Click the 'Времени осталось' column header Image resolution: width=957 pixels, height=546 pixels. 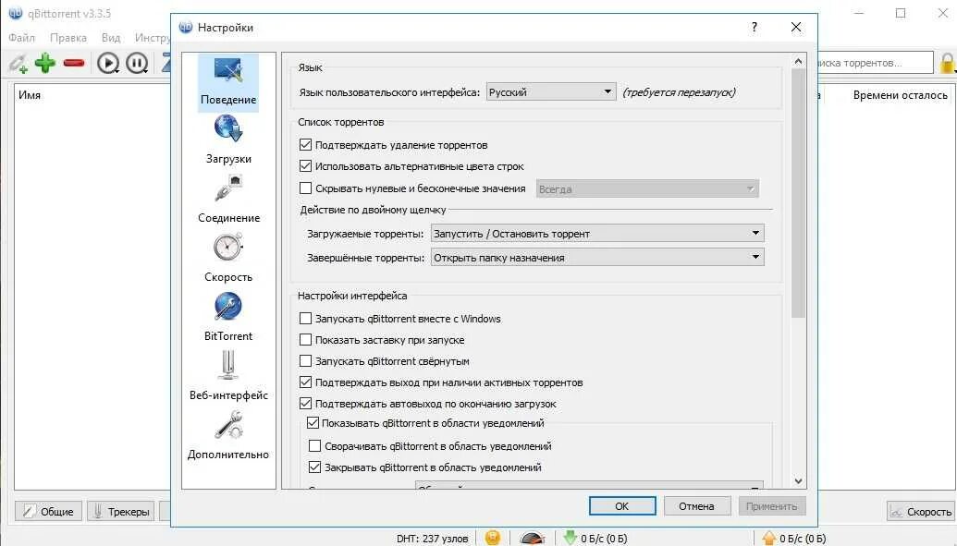(x=901, y=95)
